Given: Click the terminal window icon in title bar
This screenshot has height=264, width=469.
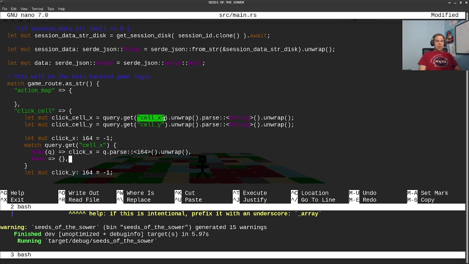Looking at the screenshot, I should pyautogui.click(x=2, y=2).
